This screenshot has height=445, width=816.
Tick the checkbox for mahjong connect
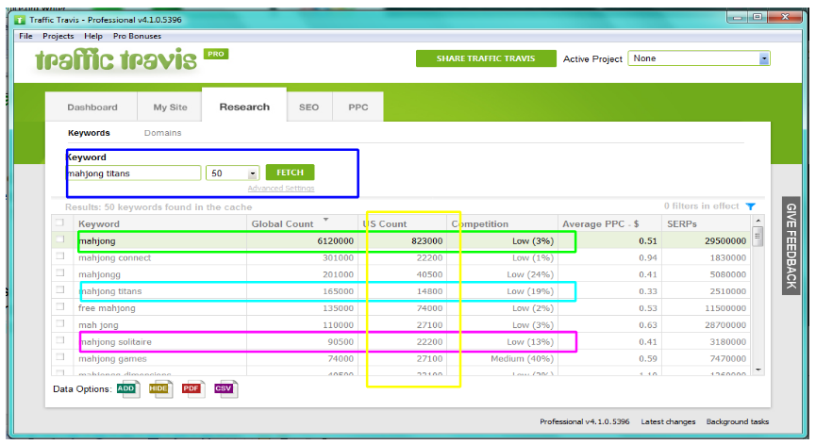click(x=59, y=256)
